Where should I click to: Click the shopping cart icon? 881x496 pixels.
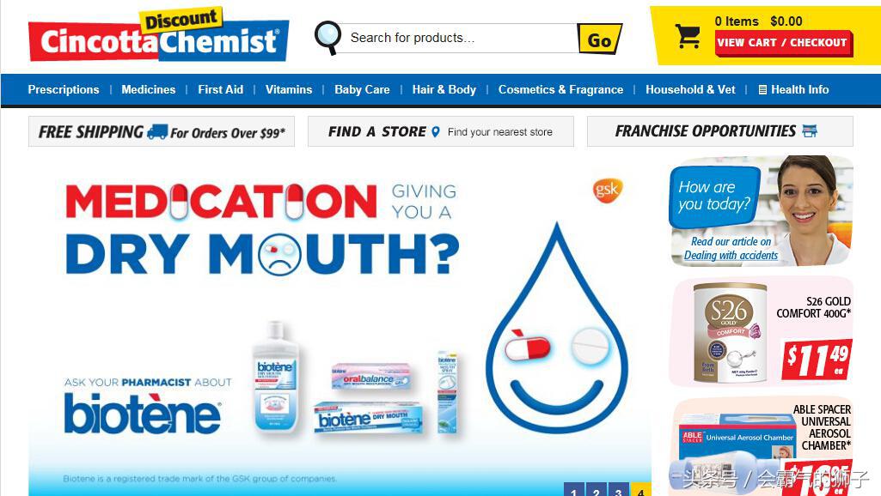click(688, 36)
